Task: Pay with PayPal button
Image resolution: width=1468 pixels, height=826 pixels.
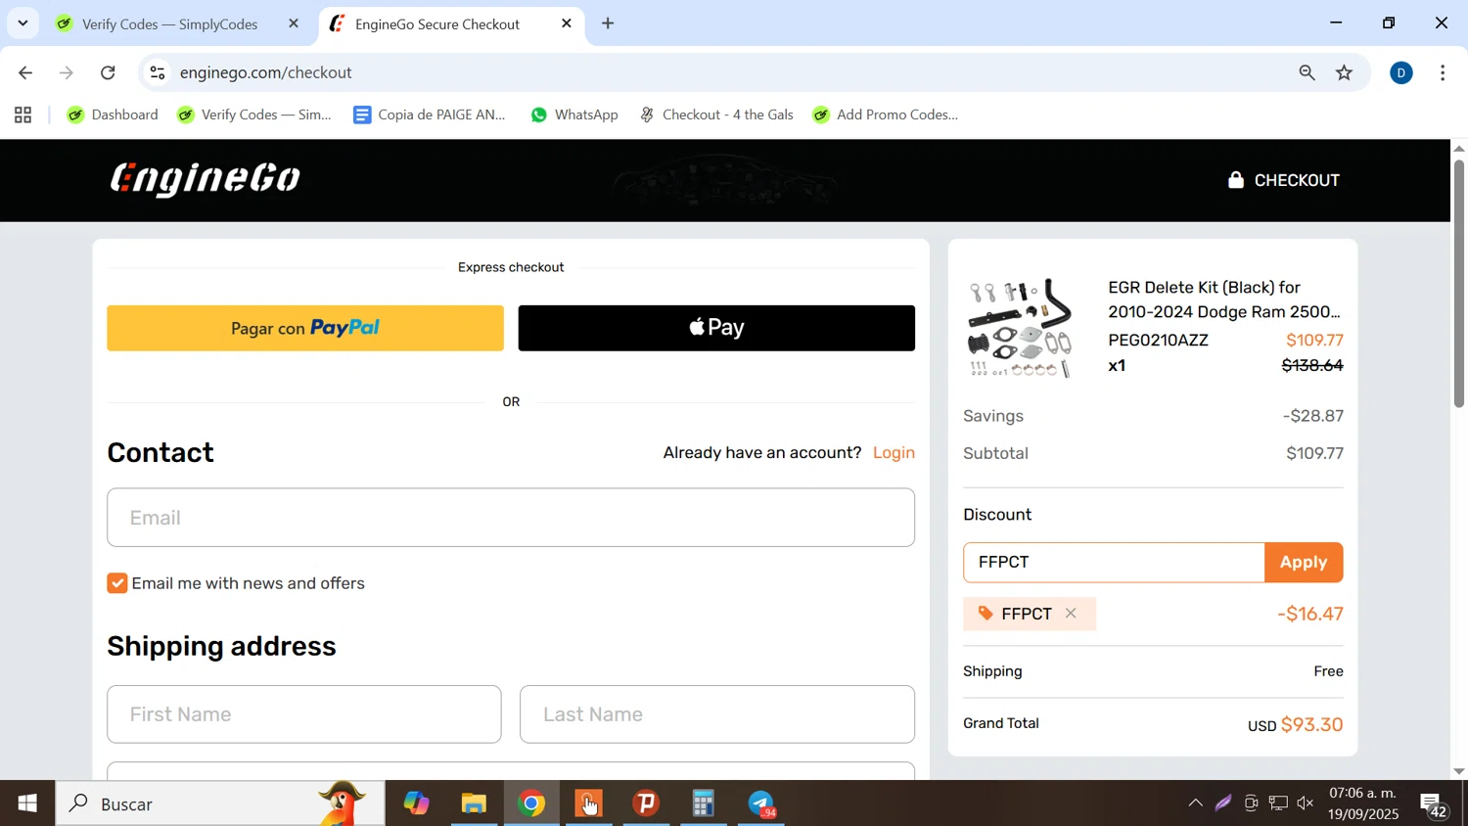Action: tap(305, 328)
